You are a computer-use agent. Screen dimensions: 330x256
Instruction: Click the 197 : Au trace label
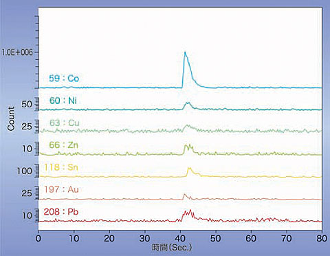point(61,189)
